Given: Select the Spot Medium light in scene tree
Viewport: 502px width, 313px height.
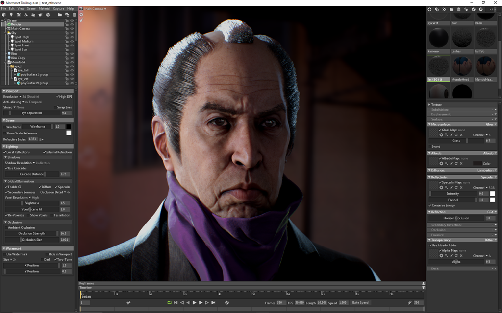Looking at the screenshot, I should point(24,41).
